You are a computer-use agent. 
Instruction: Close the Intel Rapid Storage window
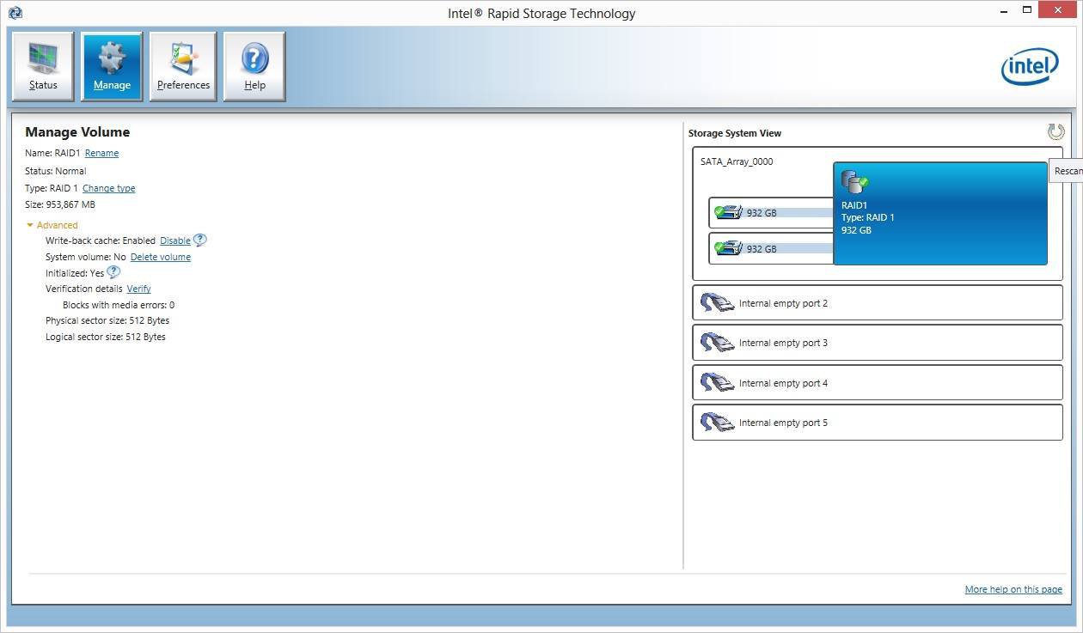tap(1059, 10)
